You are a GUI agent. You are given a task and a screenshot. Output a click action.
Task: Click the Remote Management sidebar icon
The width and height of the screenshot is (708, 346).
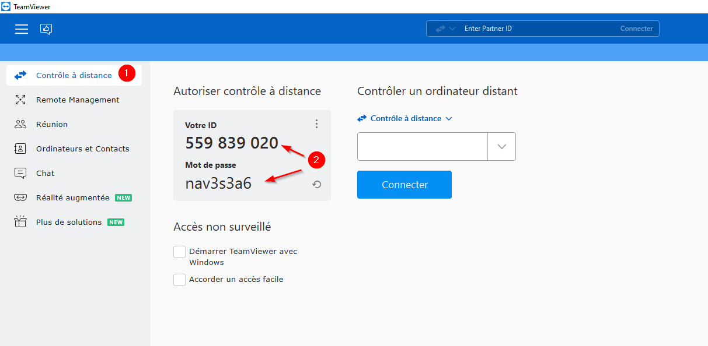point(20,100)
